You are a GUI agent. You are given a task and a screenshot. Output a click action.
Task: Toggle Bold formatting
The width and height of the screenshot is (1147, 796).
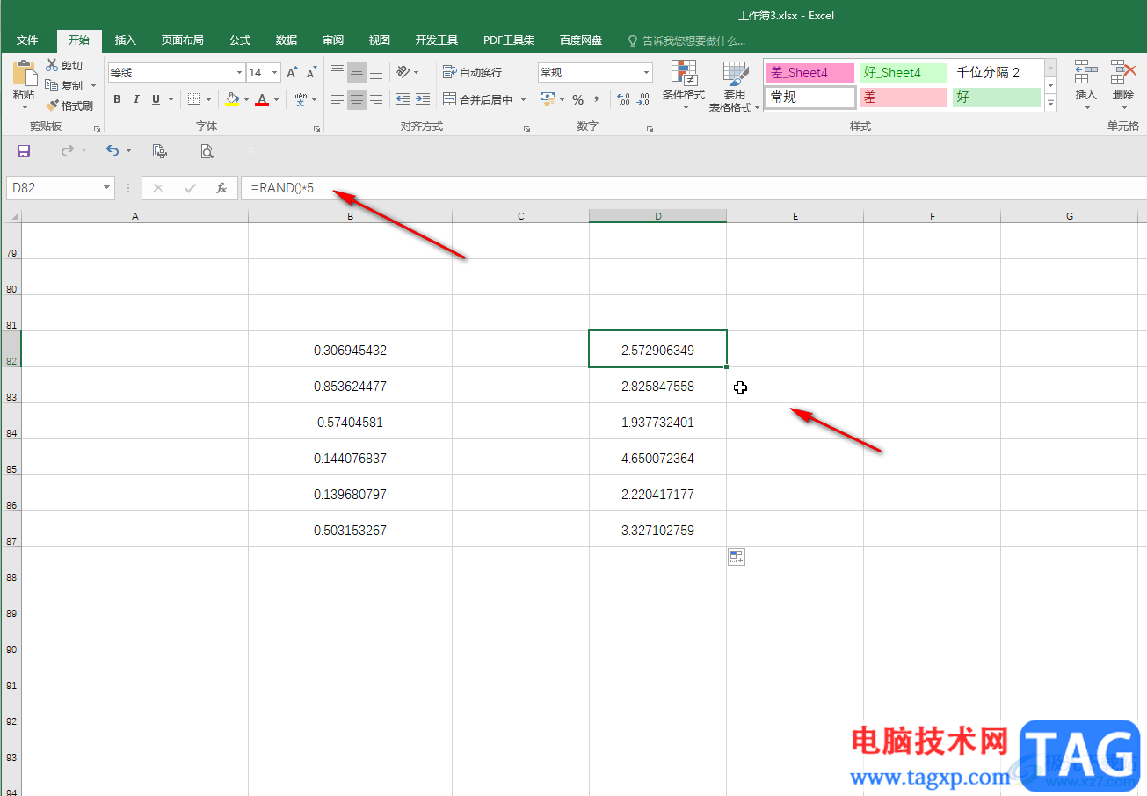[117, 99]
